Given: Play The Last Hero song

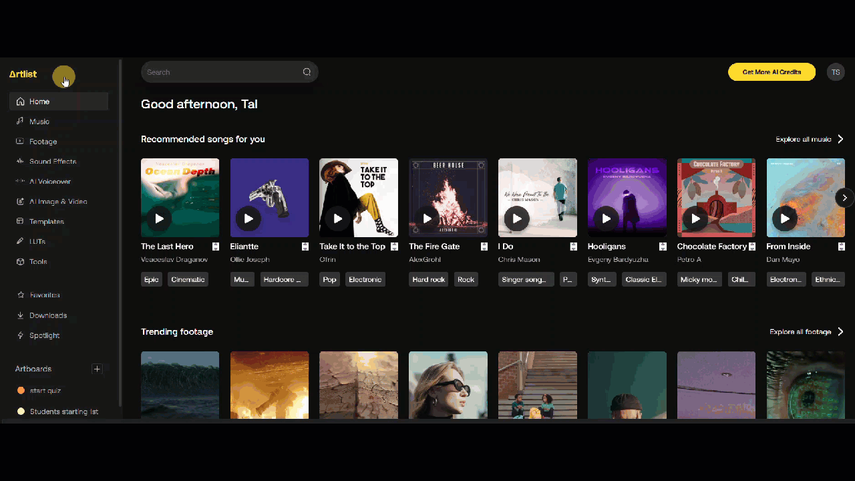Looking at the screenshot, I should (x=159, y=218).
